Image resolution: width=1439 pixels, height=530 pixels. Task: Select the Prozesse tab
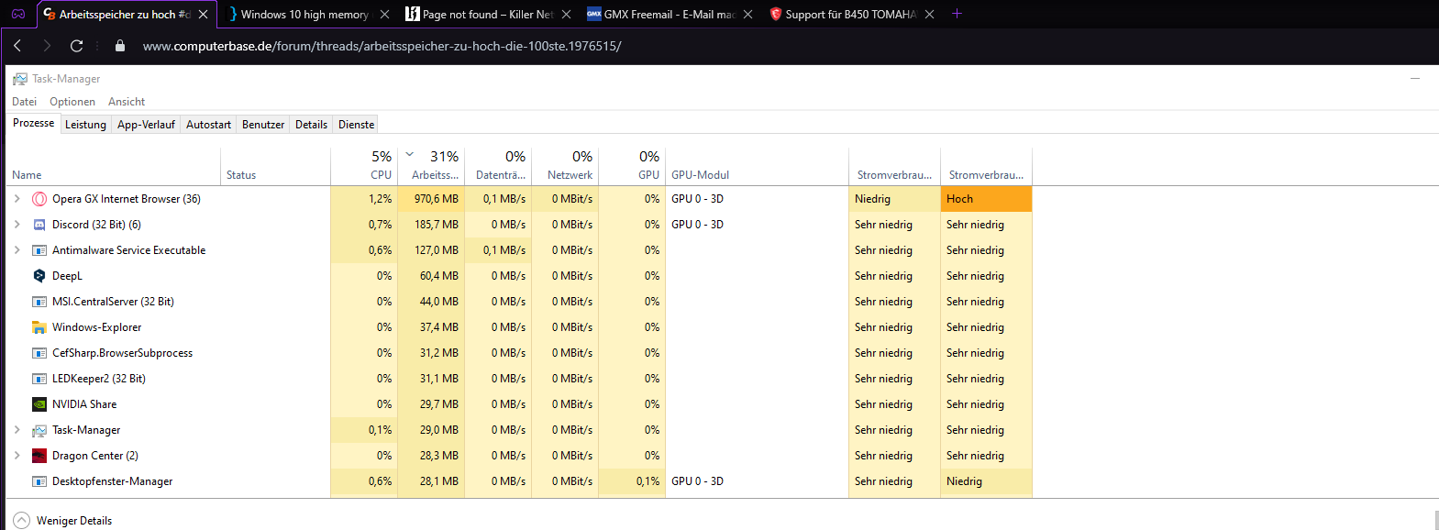click(33, 123)
